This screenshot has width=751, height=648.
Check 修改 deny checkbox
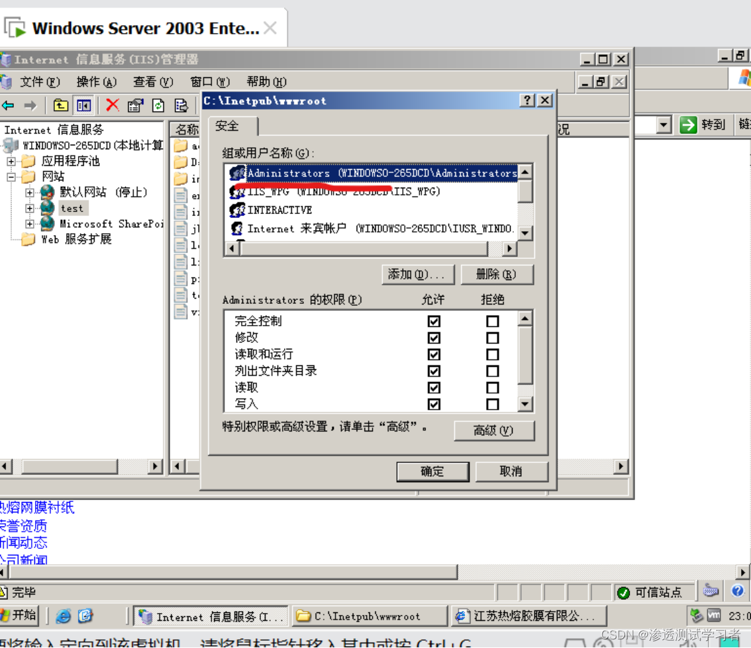pos(492,338)
